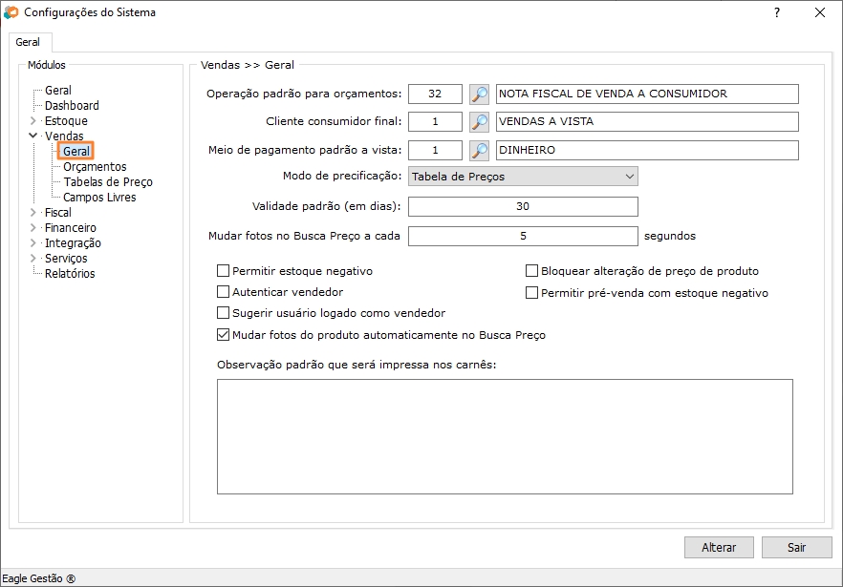Collapse the Vendas tree node

coord(33,136)
